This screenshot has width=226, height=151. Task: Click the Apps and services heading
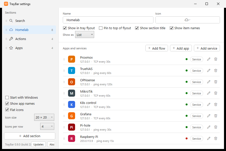coord(75,48)
